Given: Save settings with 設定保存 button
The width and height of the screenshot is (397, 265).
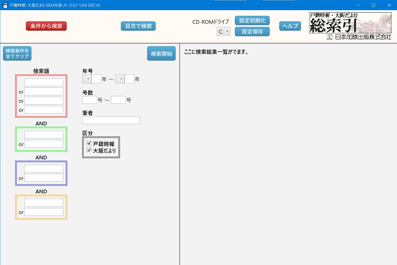Looking at the screenshot, I should (x=252, y=32).
